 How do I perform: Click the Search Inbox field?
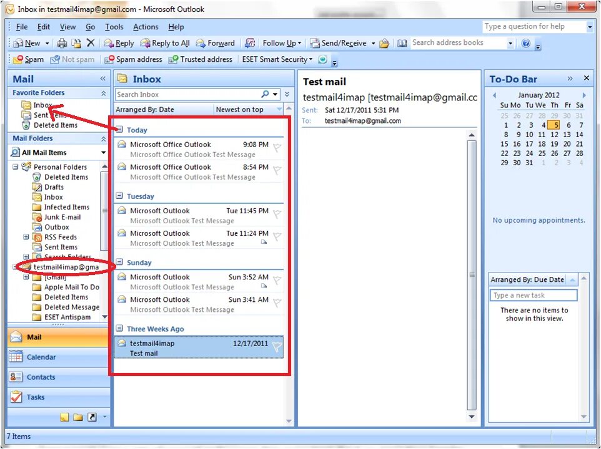pyautogui.click(x=187, y=94)
